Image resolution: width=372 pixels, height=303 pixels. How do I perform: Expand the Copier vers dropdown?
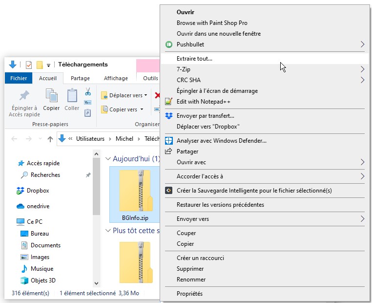tap(122, 109)
